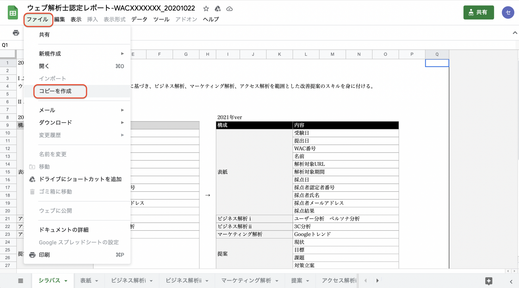Show the side panel arrow
519x288 pixels.
(511, 281)
